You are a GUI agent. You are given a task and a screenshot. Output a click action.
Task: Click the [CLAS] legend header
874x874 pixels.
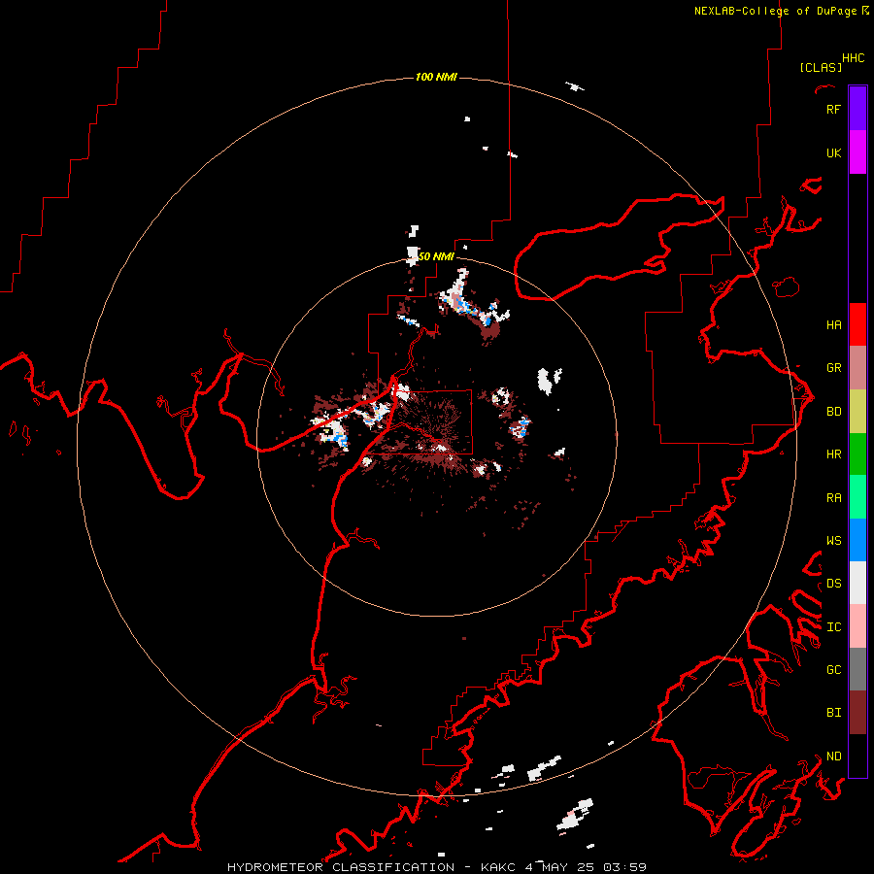821,67
